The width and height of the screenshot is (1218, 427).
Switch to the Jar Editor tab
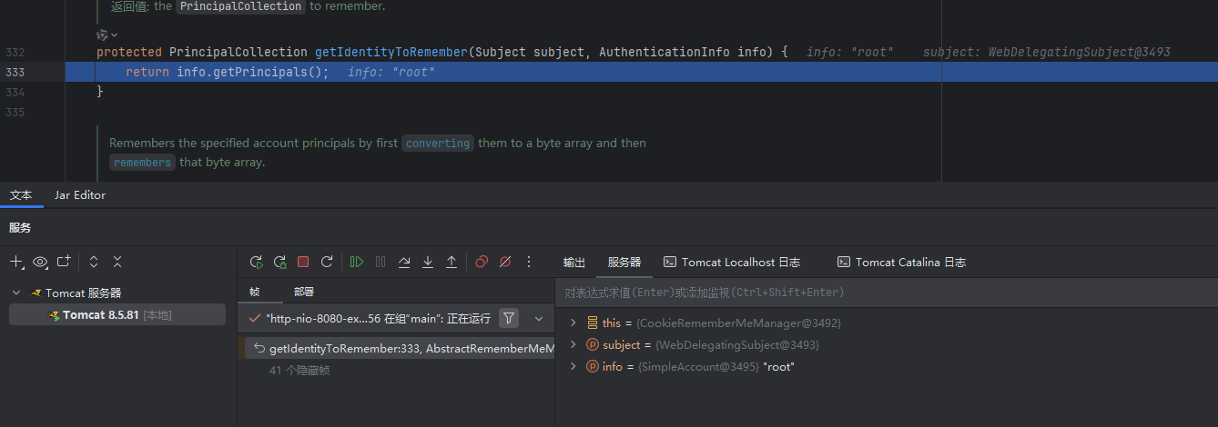point(79,195)
